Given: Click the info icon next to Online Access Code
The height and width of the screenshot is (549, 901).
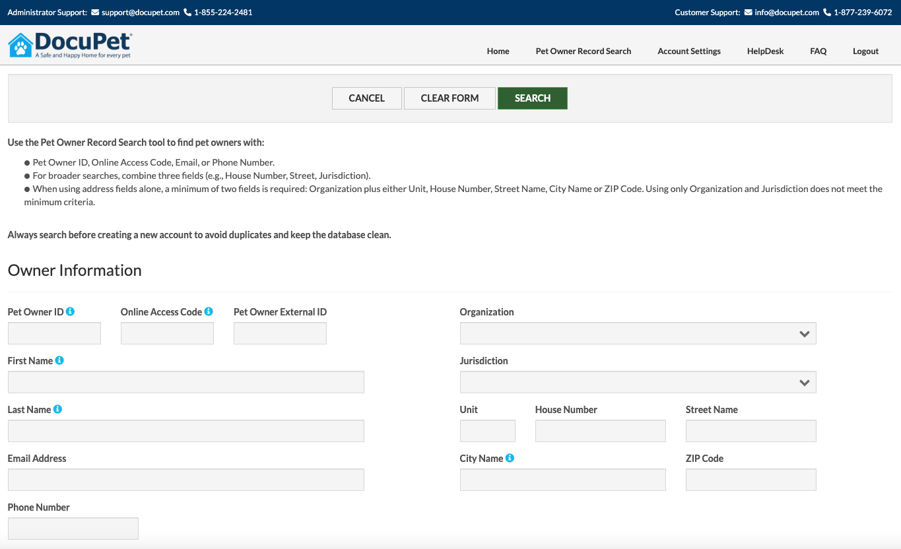Looking at the screenshot, I should (209, 311).
